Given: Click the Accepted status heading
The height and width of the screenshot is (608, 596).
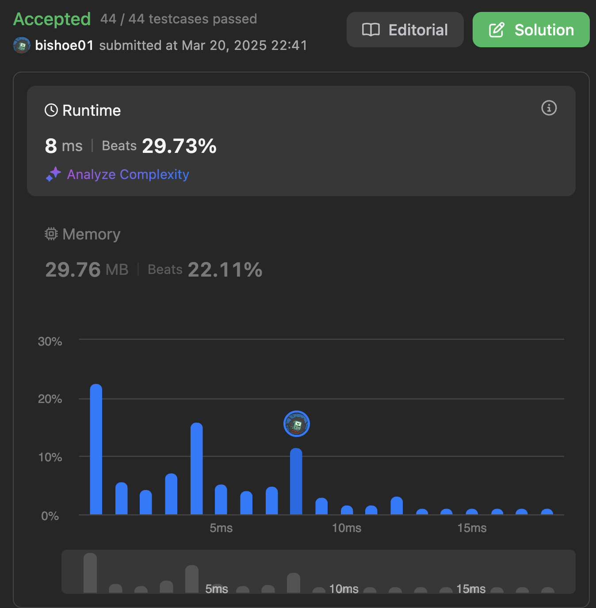Looking at the screenshot, I should (52, 19).
